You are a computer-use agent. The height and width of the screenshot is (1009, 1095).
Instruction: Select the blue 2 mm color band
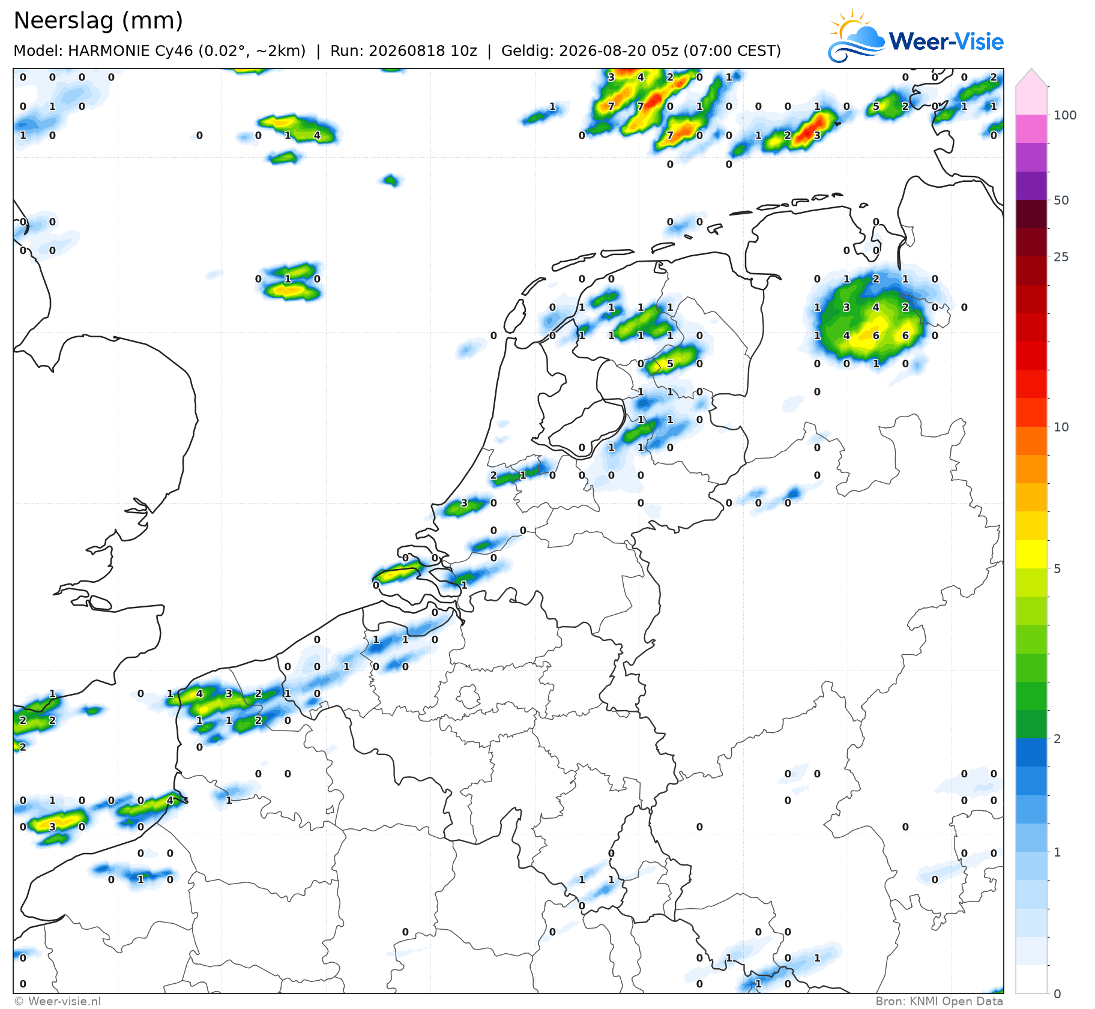(1031, 752)
